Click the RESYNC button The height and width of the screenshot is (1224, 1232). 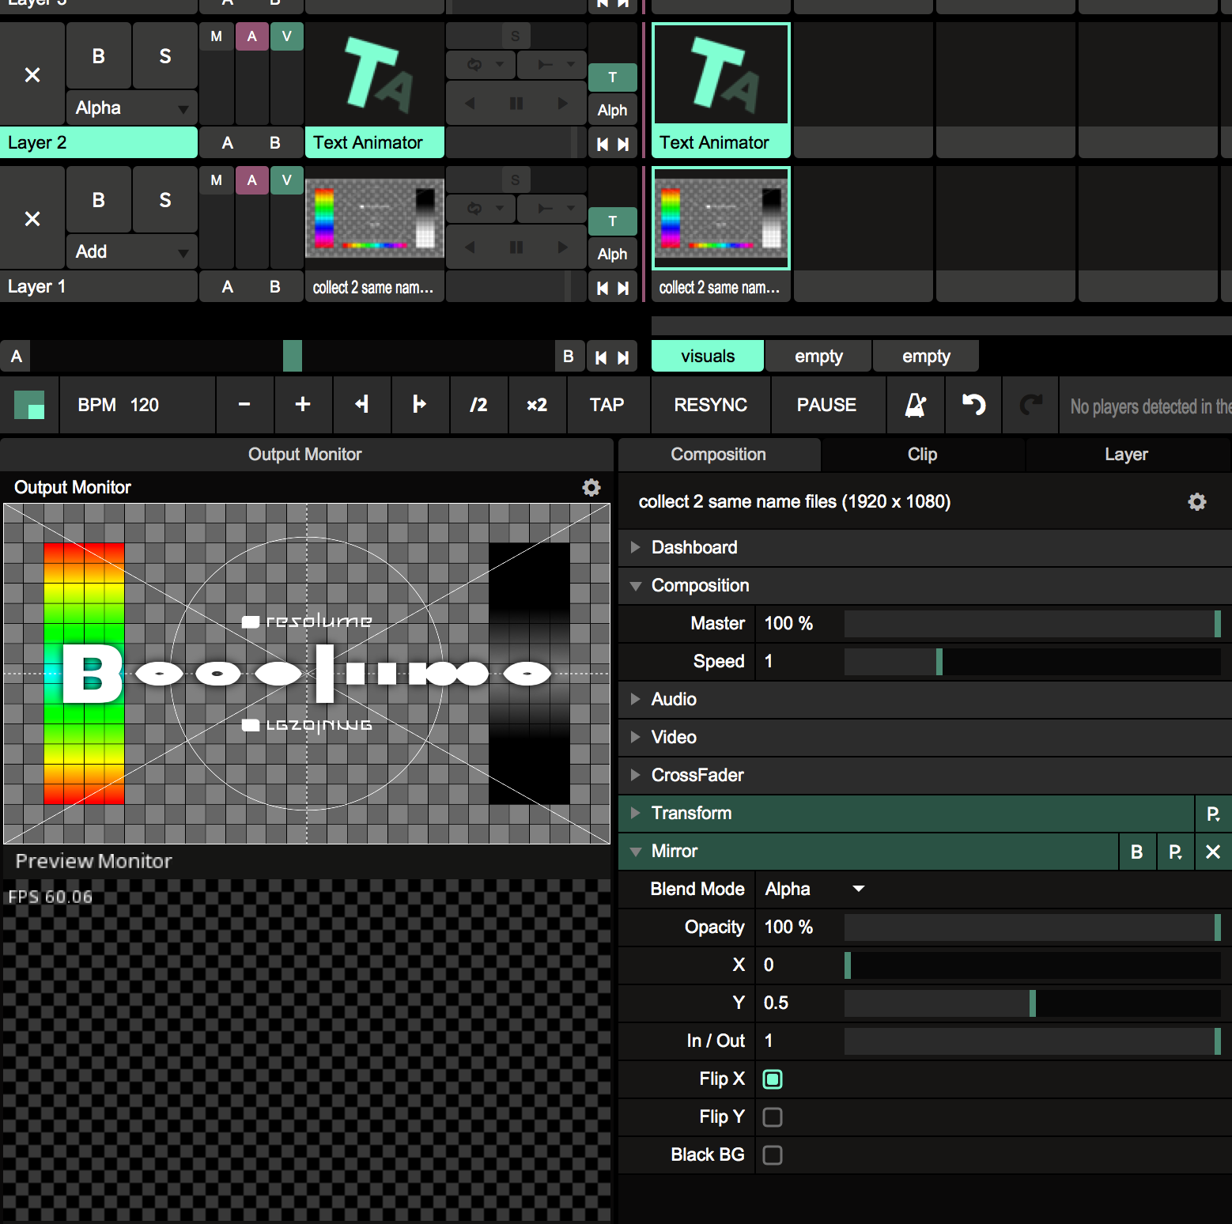(x=710, y=405)
